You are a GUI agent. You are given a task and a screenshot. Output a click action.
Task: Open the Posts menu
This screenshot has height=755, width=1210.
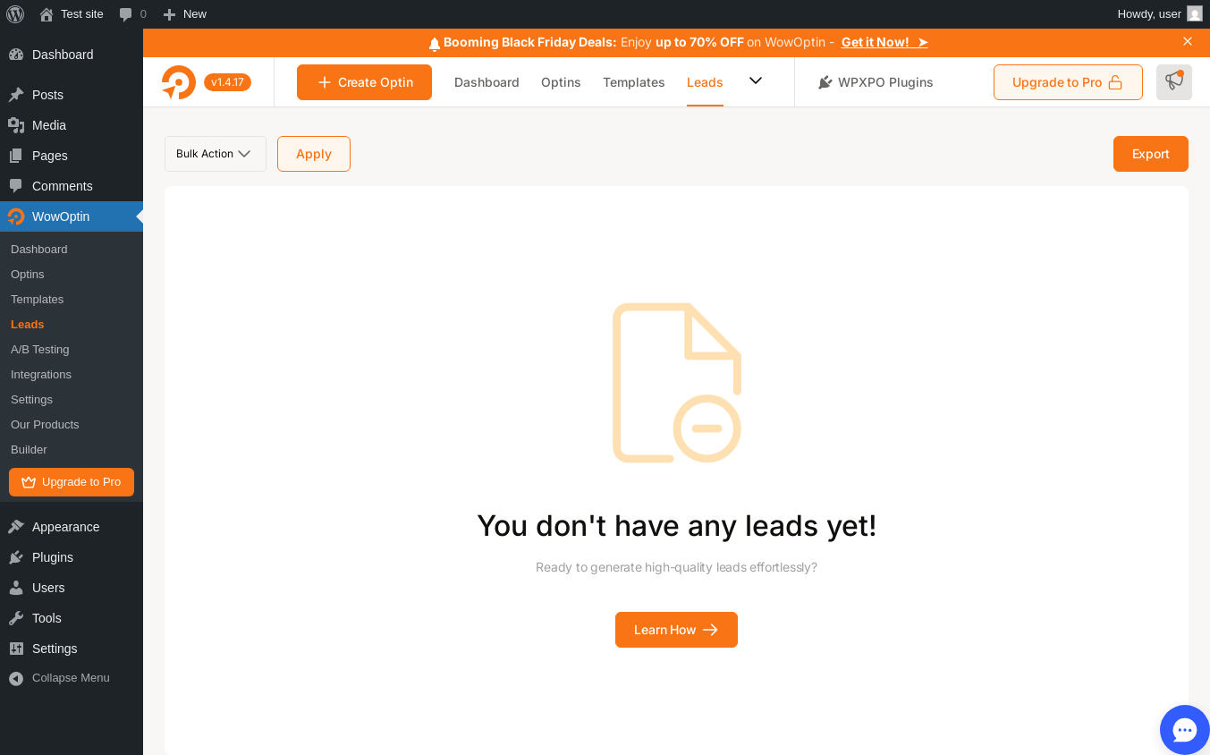72,95
